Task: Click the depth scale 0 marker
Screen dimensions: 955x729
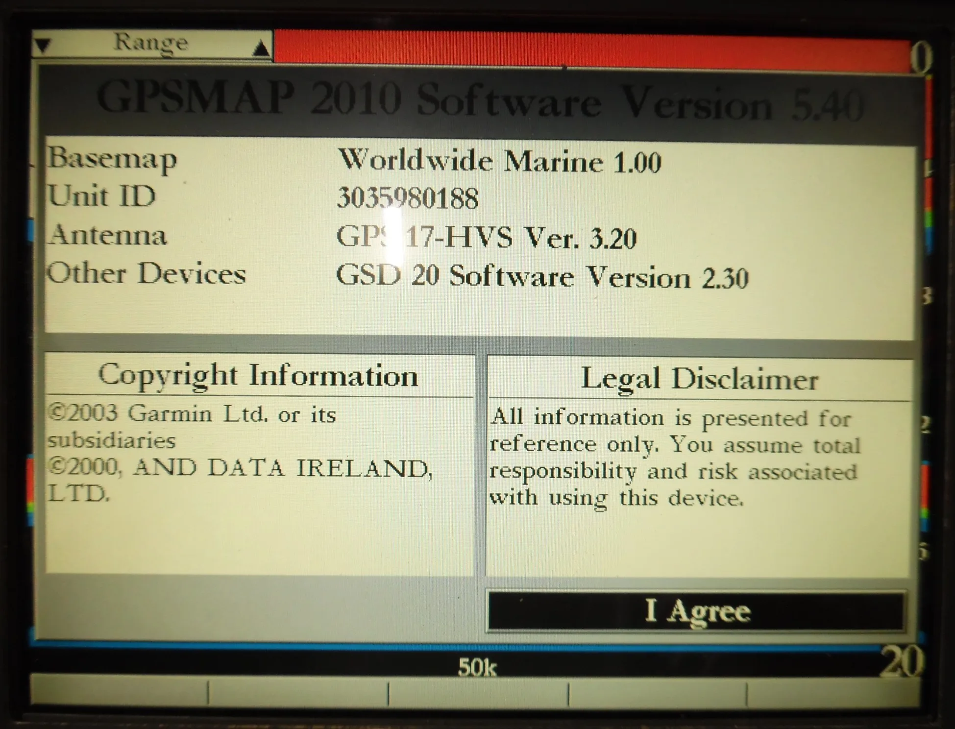Action: (x=922, y=59)
